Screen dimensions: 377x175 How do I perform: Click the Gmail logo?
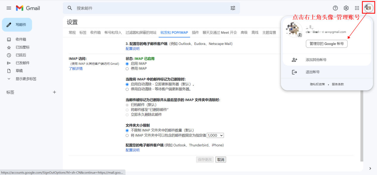point(28,8)
